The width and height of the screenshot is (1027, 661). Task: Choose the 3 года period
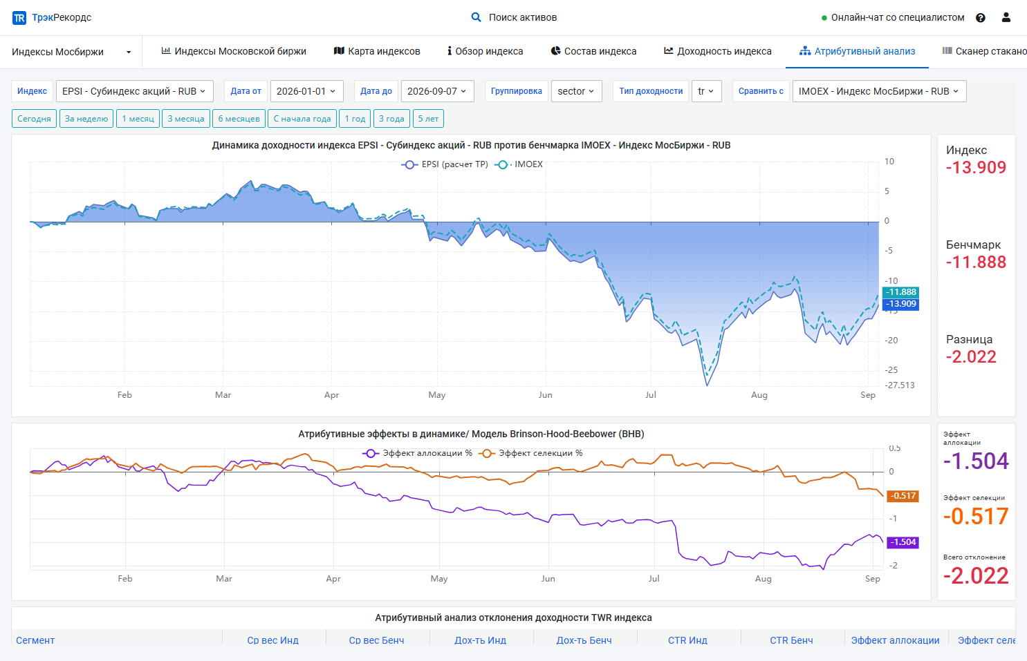point(391,119)
